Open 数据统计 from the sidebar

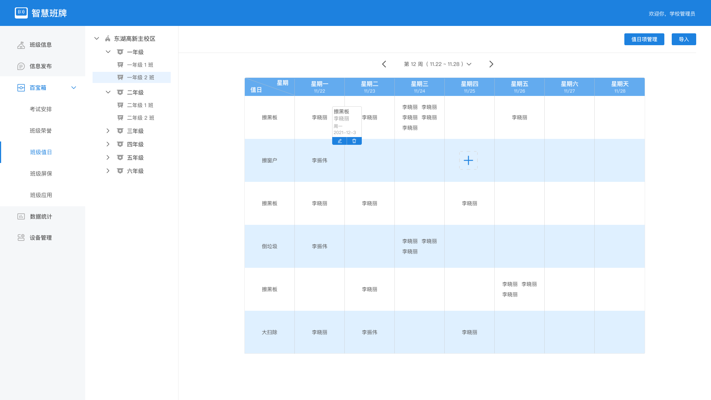click(41, 216)
